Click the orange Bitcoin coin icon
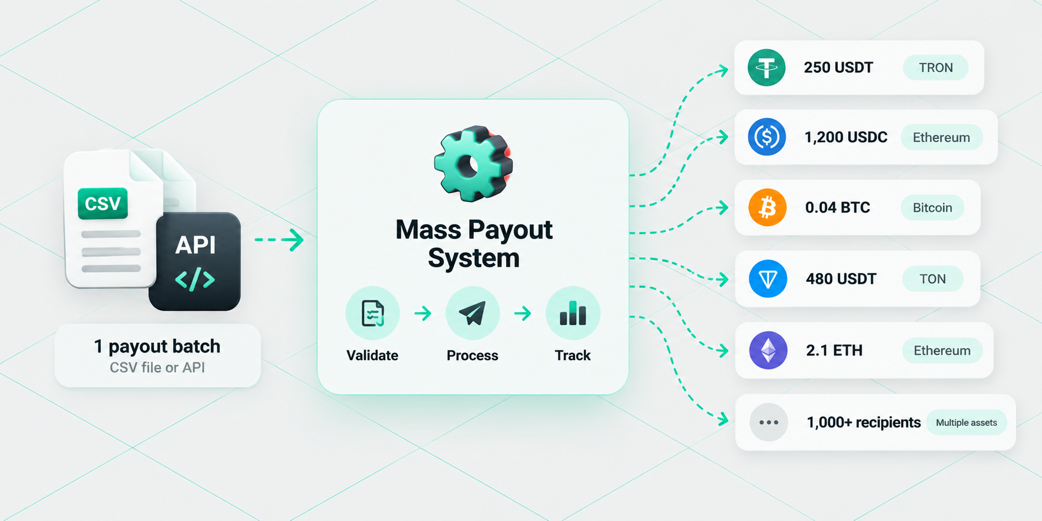 coord(767,207)
